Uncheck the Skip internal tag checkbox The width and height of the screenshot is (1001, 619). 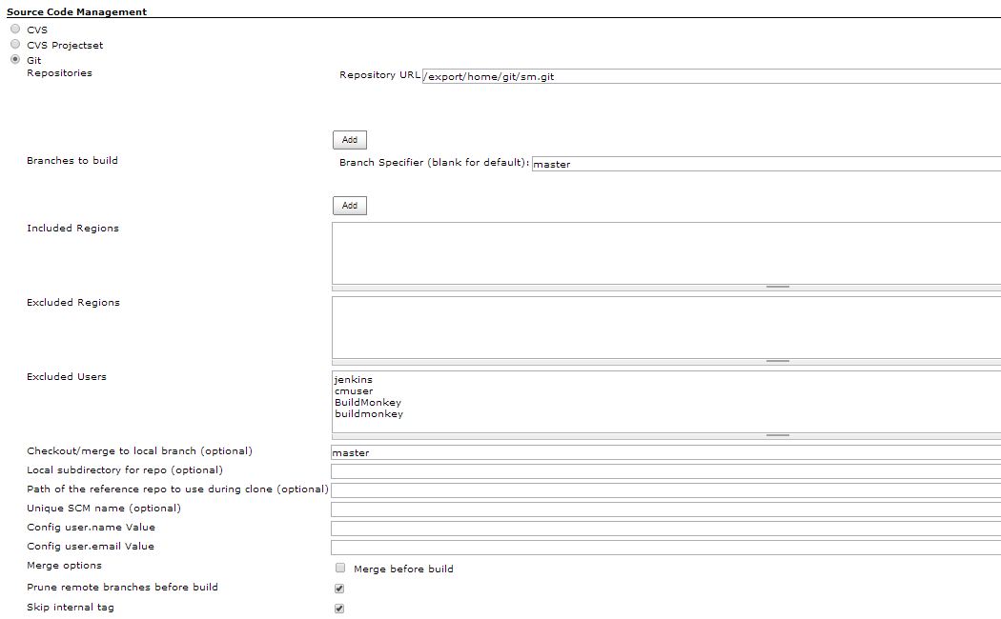339,609
